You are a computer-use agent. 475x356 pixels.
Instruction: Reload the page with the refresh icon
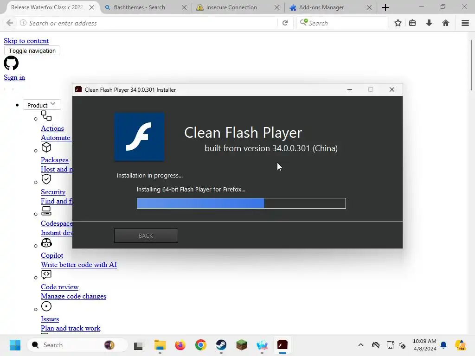point(285,23)
